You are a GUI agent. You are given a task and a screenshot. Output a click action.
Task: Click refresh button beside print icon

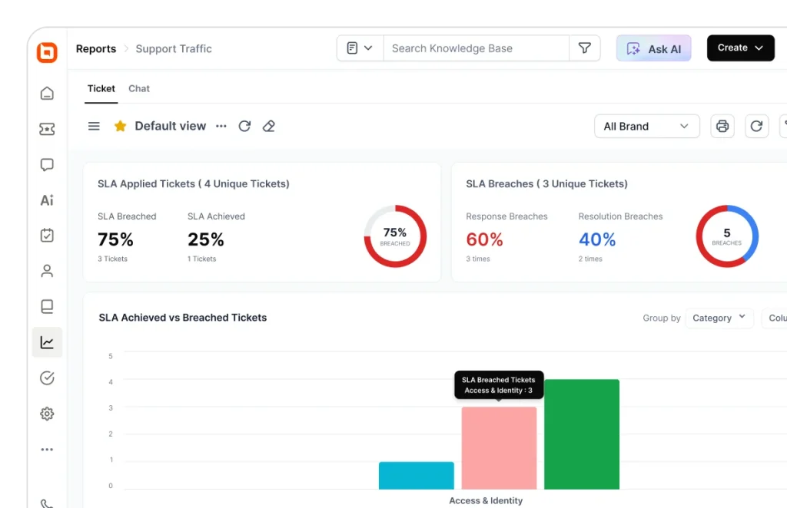coord(756,127)
